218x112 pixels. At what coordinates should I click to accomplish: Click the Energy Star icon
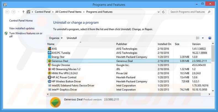(49, 57)
